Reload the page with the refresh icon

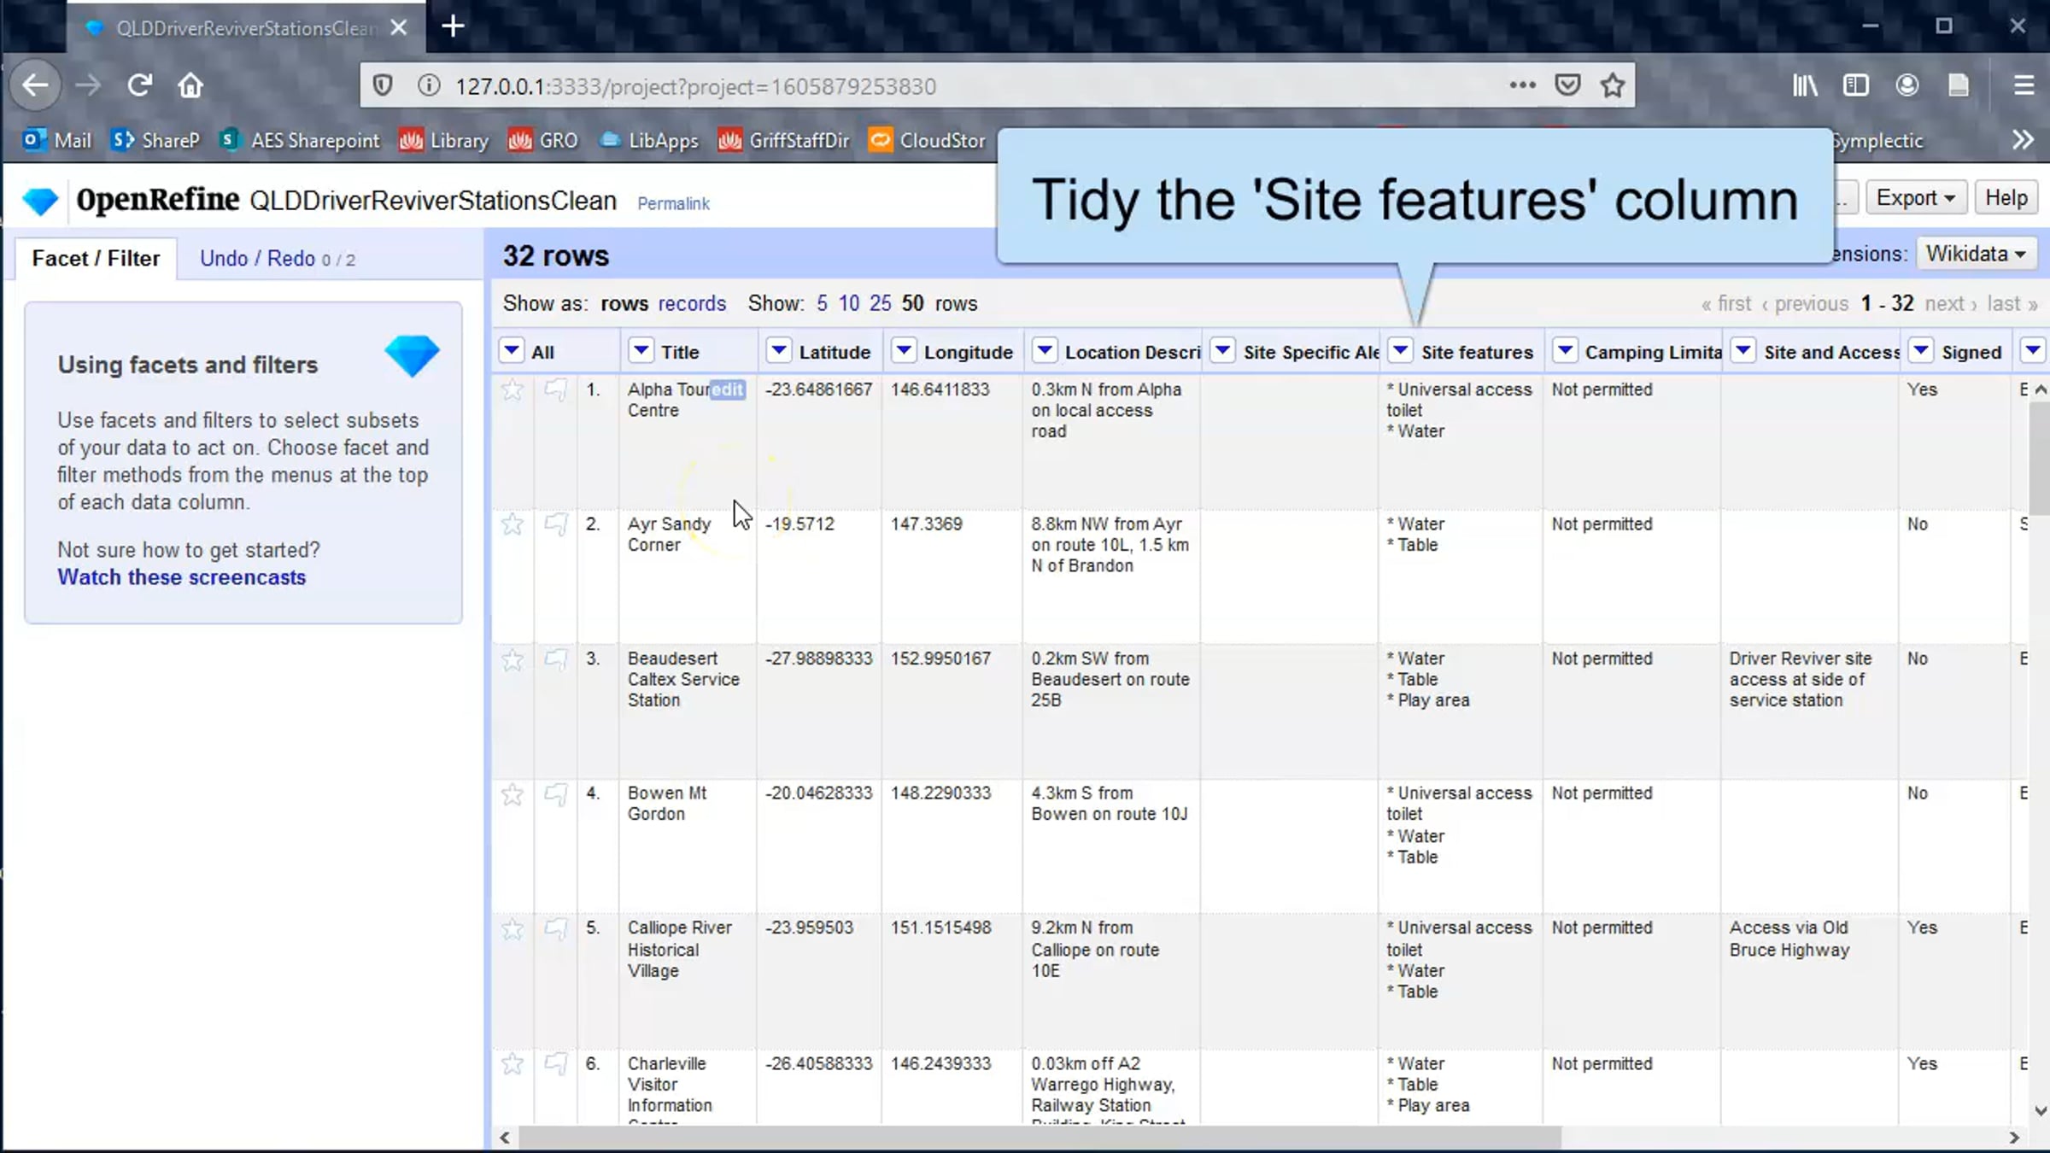pyautogui.click(x=139, y=85)
